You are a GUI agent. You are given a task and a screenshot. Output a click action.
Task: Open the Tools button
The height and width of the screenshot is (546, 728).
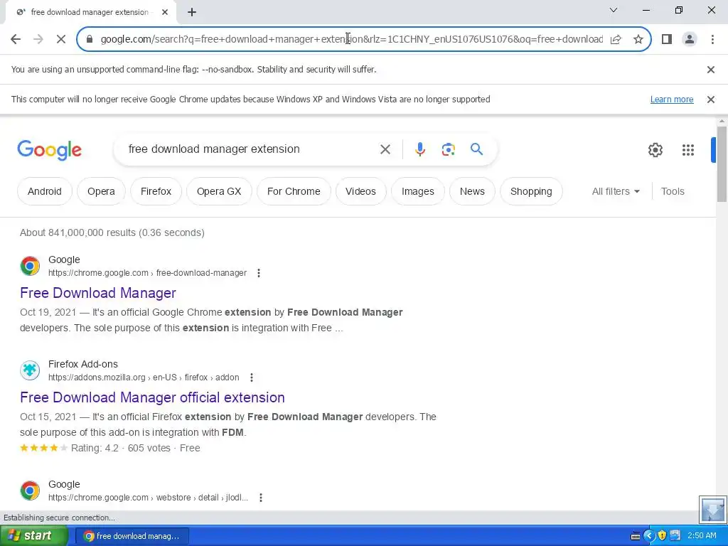click(673, 191)
